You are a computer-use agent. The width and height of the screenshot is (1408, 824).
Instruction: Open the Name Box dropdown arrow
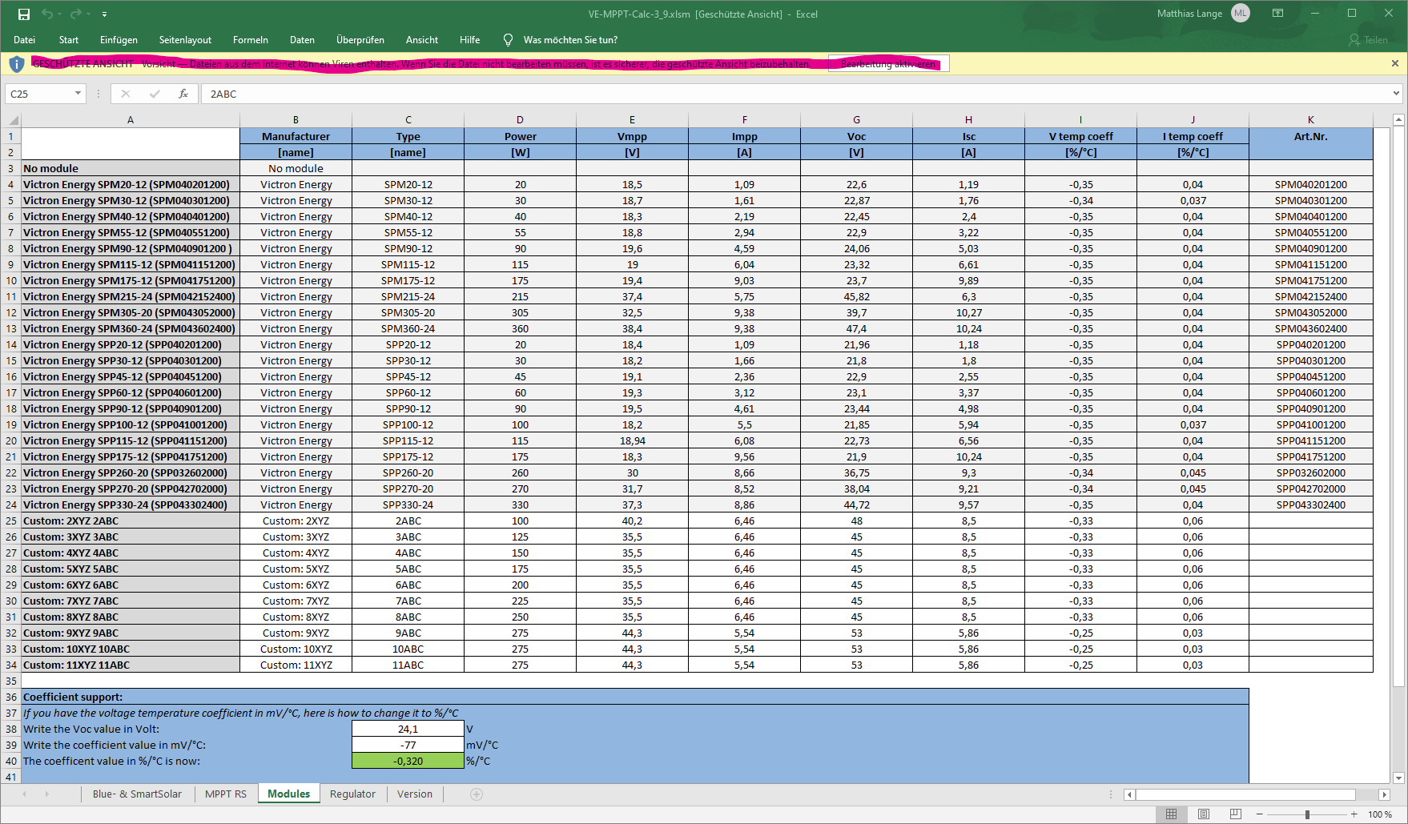click(78, 94)
